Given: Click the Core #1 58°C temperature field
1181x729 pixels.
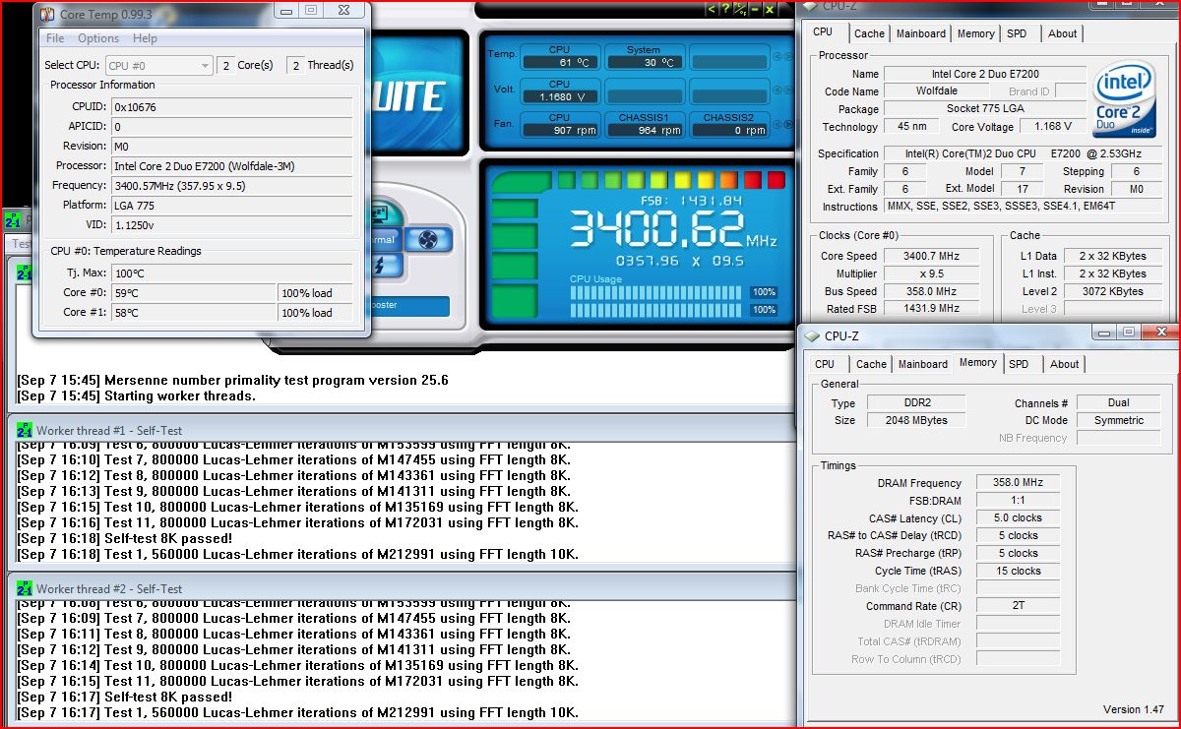Looking at the screenshot, I should click(193, 312).
